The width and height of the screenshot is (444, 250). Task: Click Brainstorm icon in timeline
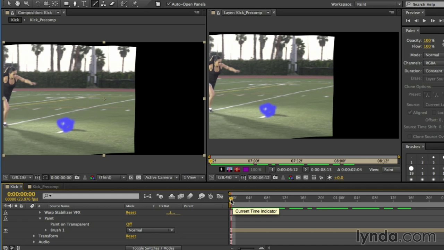click(x=202, y=197)
